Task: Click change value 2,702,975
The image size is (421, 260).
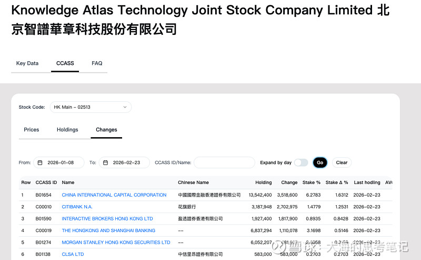Action: (x=287, y=207)
